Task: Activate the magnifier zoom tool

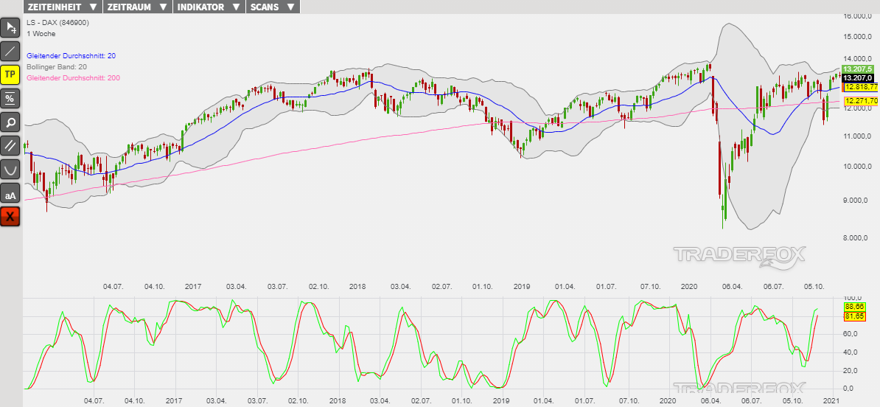Action: [10, 122]
